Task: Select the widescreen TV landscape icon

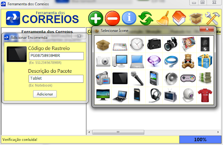Action: [x=103, y=94]
